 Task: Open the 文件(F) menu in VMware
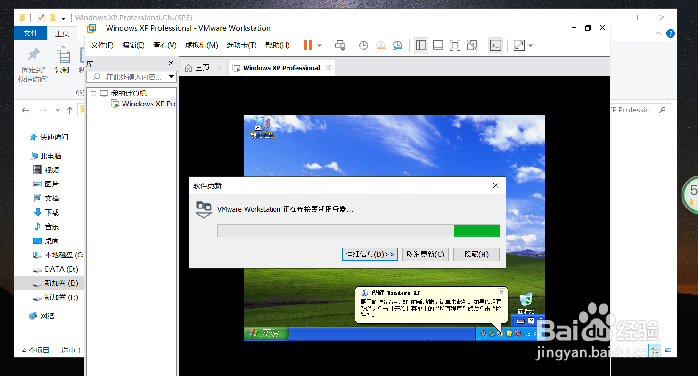click(x=102, y=45)
